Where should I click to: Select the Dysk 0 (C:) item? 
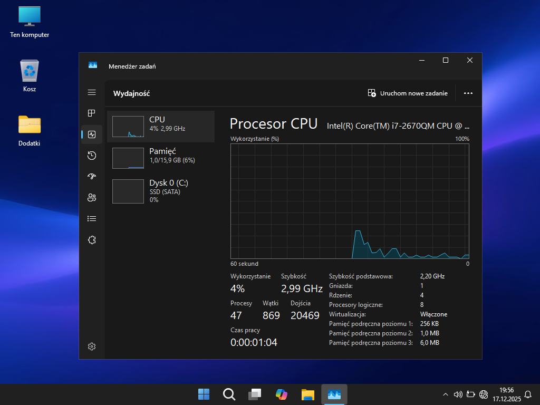click(161, 191)
